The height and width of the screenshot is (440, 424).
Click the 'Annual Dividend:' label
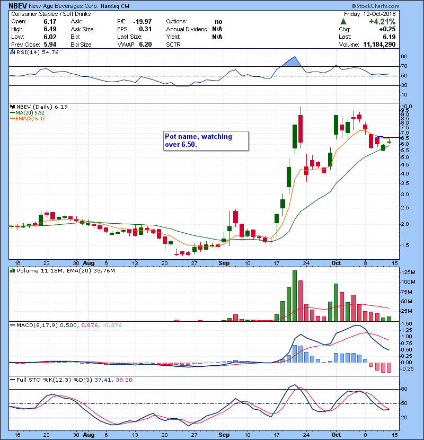188,29
